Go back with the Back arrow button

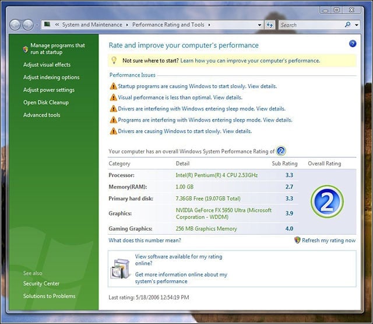pos(15,25)
